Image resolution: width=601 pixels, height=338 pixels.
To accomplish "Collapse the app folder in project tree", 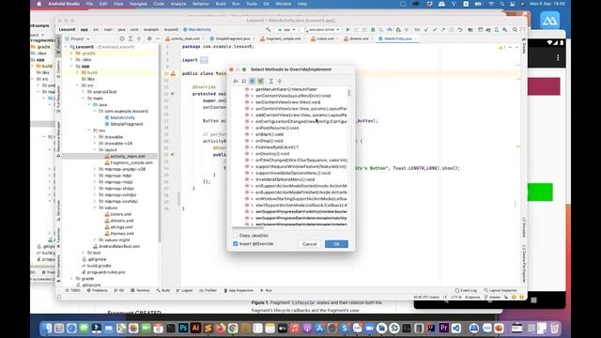I will pos(71,66).
